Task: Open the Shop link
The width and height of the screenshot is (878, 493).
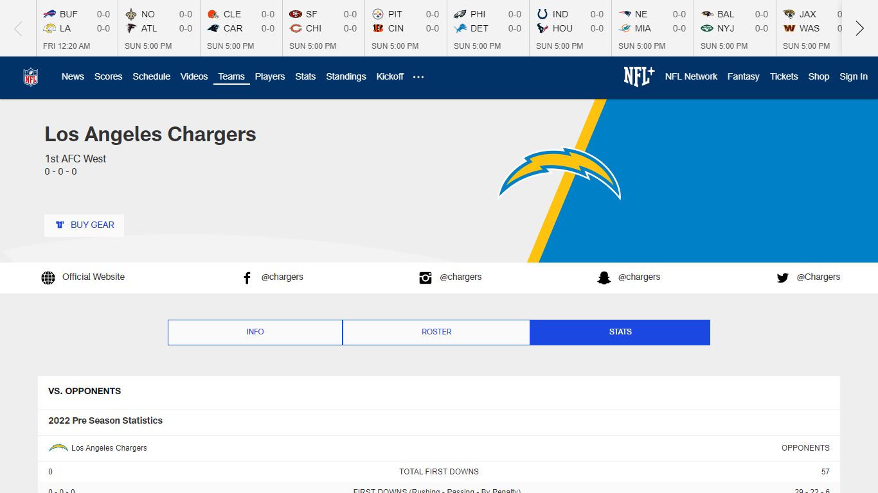Action: [x=819, y=76]
